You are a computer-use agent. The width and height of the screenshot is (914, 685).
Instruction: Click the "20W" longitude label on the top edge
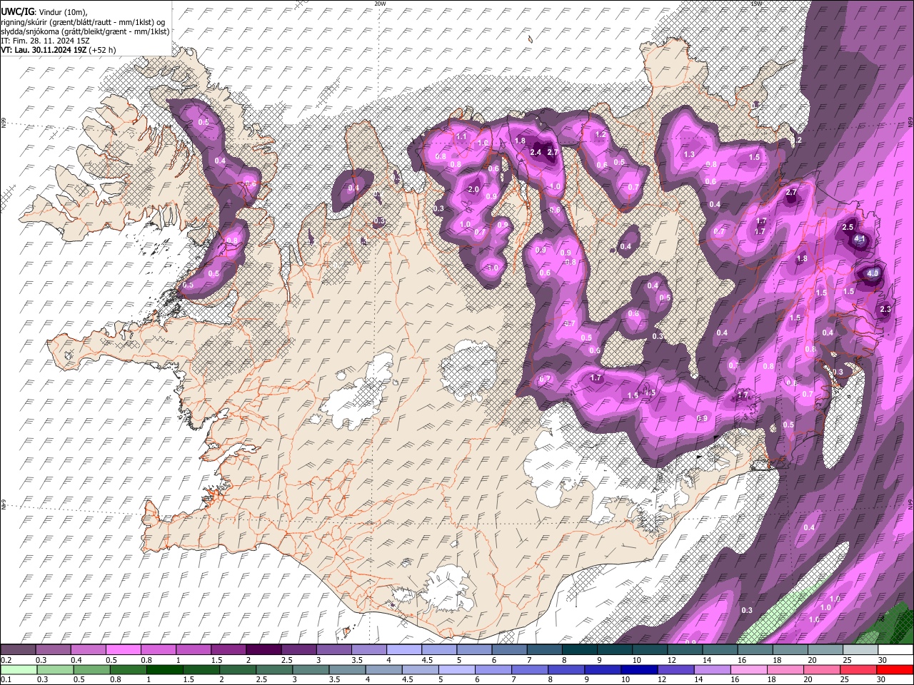381,4
